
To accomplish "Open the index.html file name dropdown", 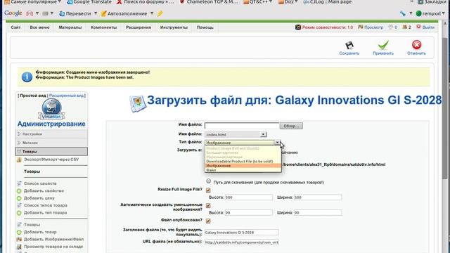I will coord(236,134).
